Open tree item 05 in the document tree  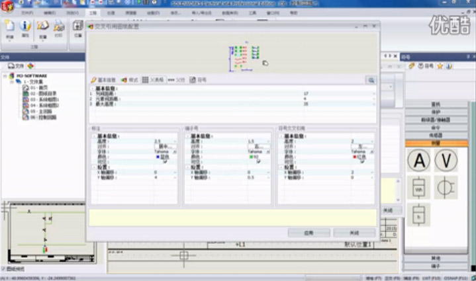pos(37,111)
